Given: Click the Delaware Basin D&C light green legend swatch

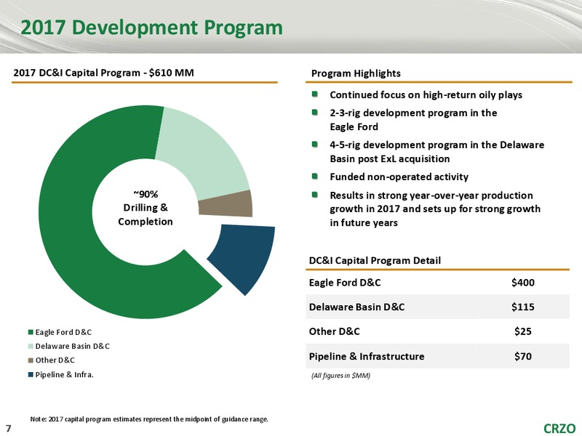Looking at the screenshot, I should (31, 347).
